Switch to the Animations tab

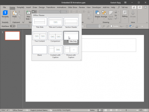pyautogui.click(x=62, y=7)
